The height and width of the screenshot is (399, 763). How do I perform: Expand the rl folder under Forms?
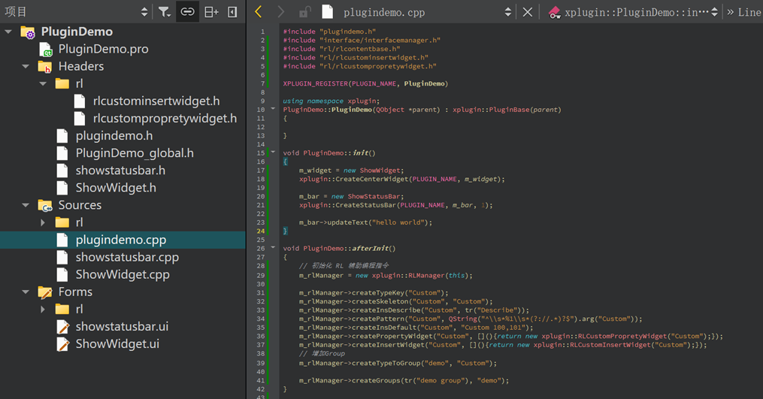44,310
